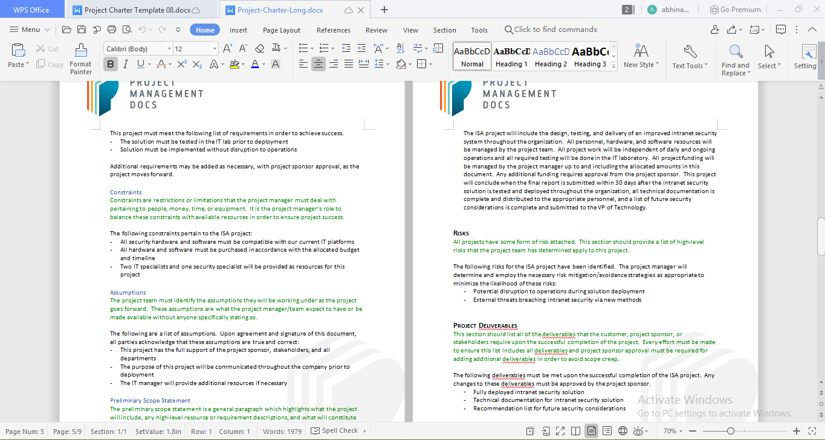Set Align Left paragraph alignment
Image resolution: width=825 pixels, height=440 pixels.
(303, 64)
